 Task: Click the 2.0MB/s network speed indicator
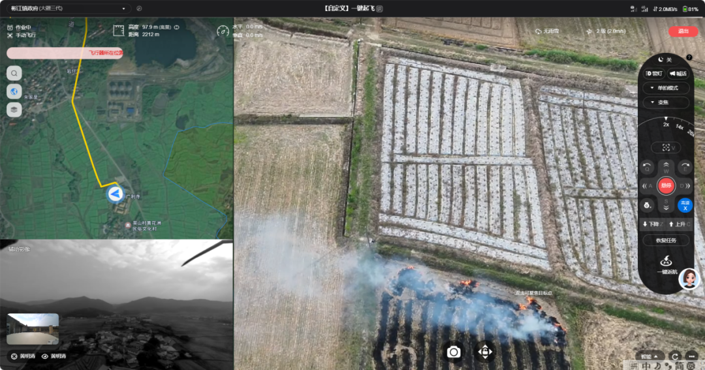665,8
